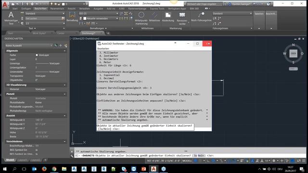Switch to the Ausgabe ribbon tab
The width and height of the screenshot is (308, 173).
[98, 9]
